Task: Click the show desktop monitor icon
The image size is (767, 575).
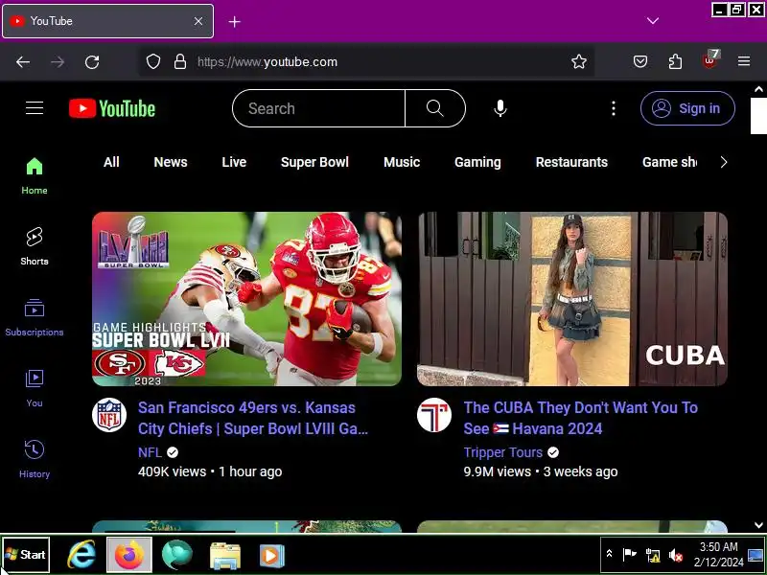Action: coord(755,555)
